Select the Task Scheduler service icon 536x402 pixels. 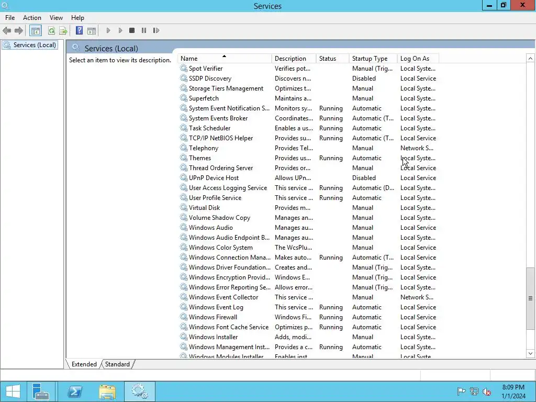pos(184,128)
